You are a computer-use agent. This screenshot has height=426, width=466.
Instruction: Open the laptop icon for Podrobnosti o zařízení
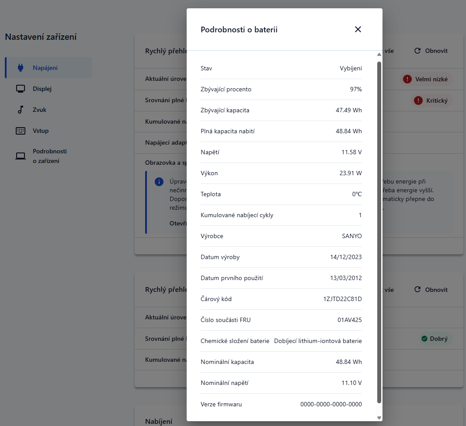pyautogui.click(x=20, y=156)
